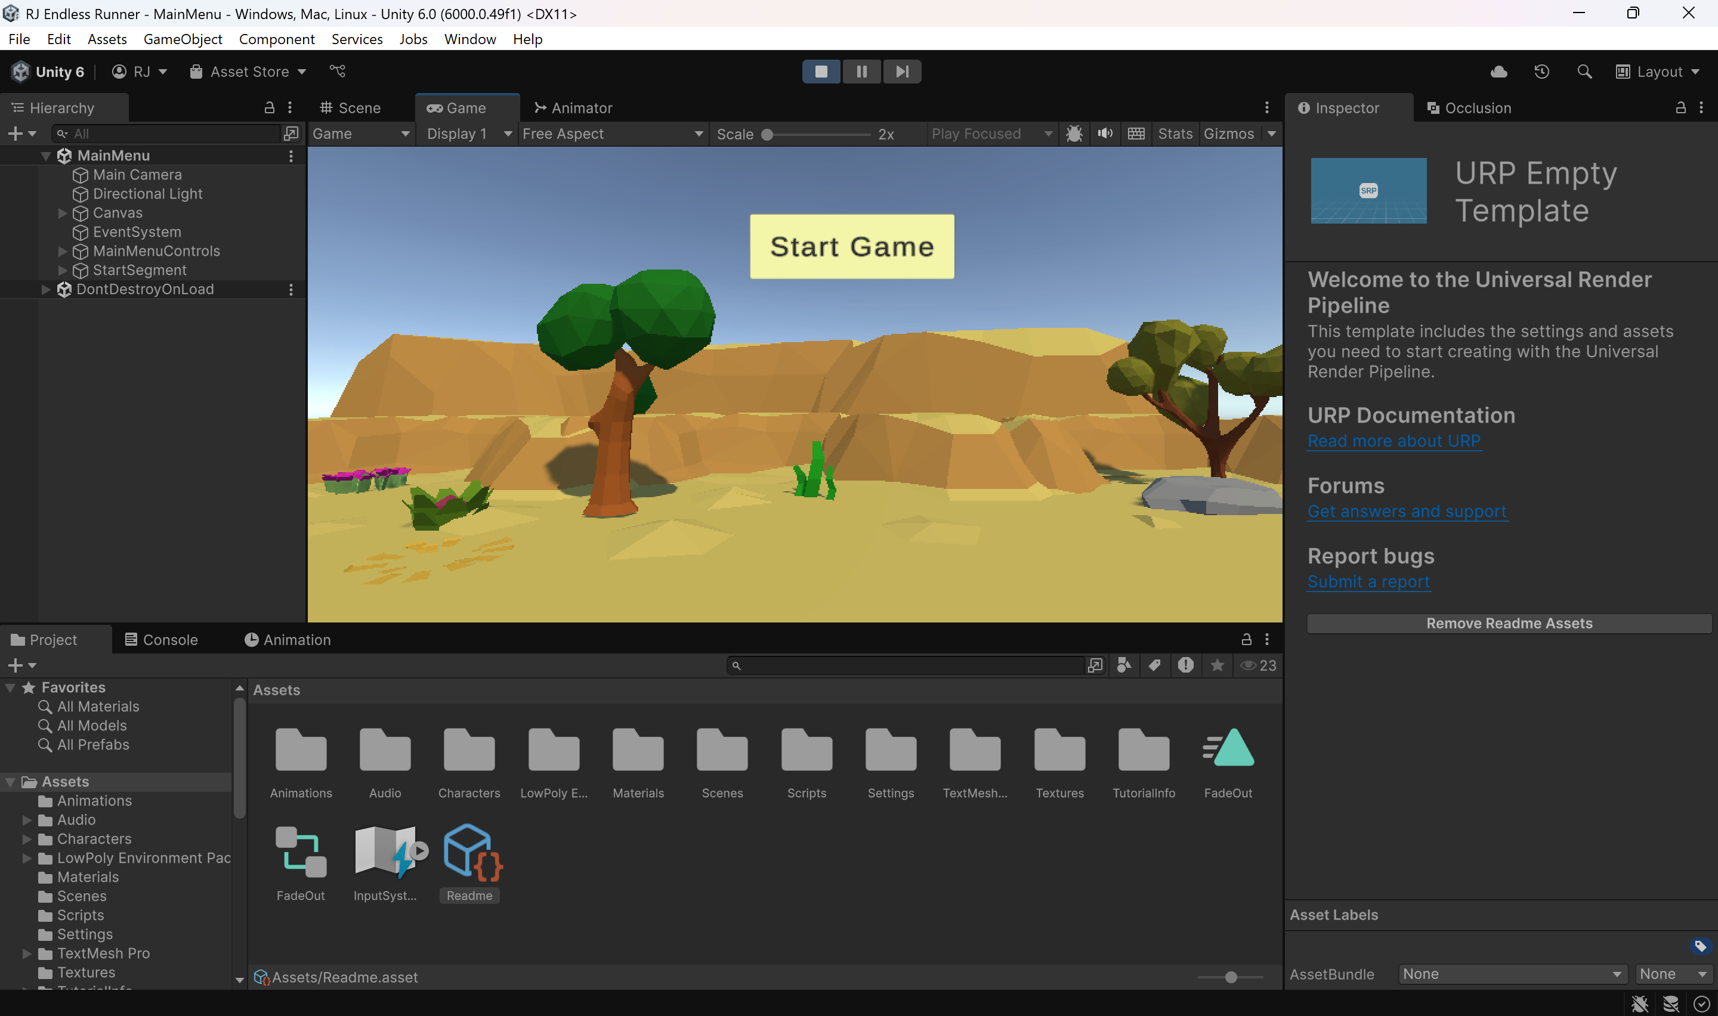Switch to the Console tab

pyautogui.click(x=162, y=639)
